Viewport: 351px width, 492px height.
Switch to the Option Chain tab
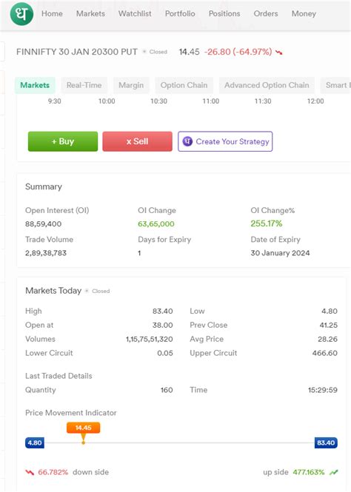[x=184, y=85]
